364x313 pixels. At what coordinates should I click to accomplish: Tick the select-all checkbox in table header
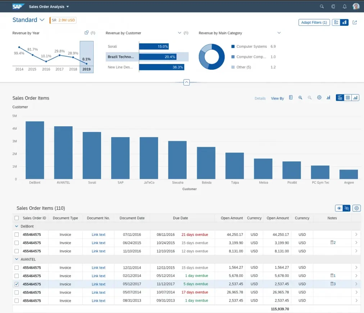(17, 218)
